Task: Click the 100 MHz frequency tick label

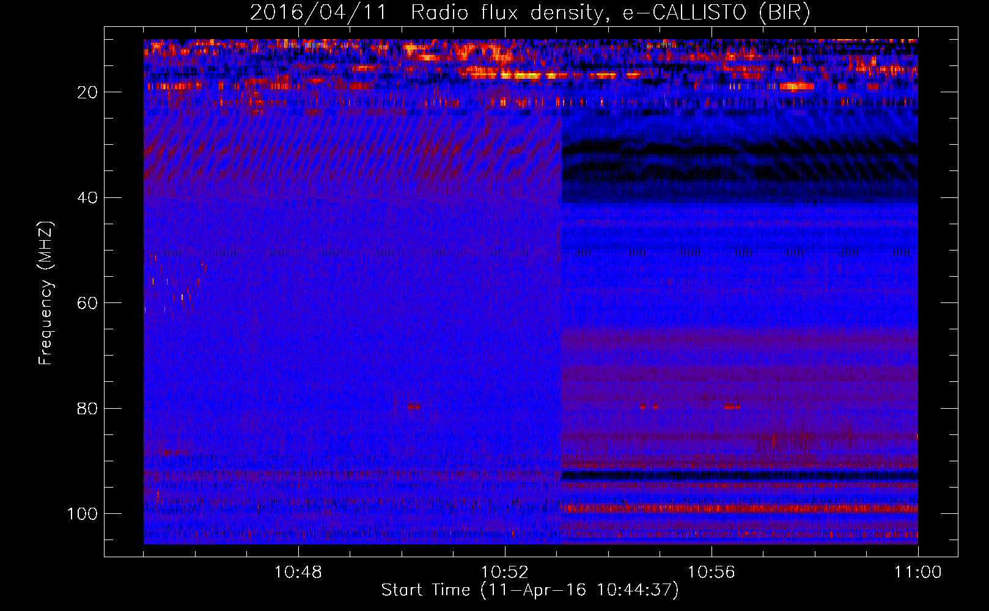Action: (83, 514)
